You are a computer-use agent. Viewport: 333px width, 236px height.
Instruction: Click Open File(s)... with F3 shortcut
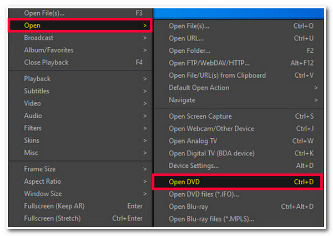(x=80, y=13)
